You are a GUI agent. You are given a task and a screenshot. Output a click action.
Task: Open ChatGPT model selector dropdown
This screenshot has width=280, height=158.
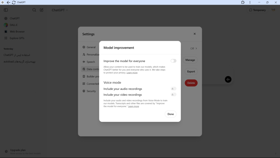coord(60,10)
